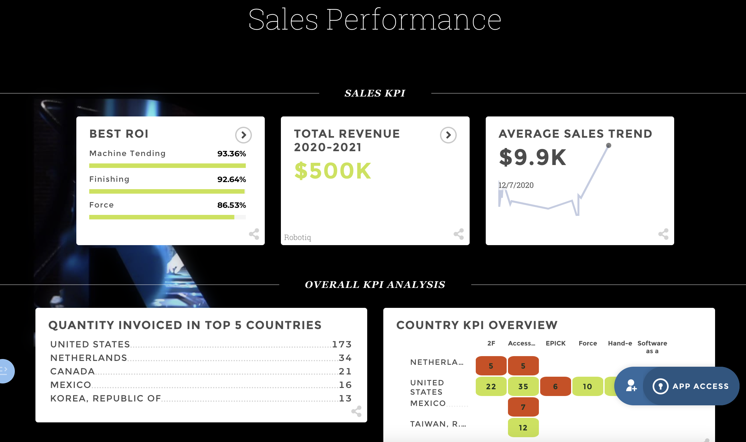
Task: Click the peak data point on sales trend line
Action: pos(608,145)
